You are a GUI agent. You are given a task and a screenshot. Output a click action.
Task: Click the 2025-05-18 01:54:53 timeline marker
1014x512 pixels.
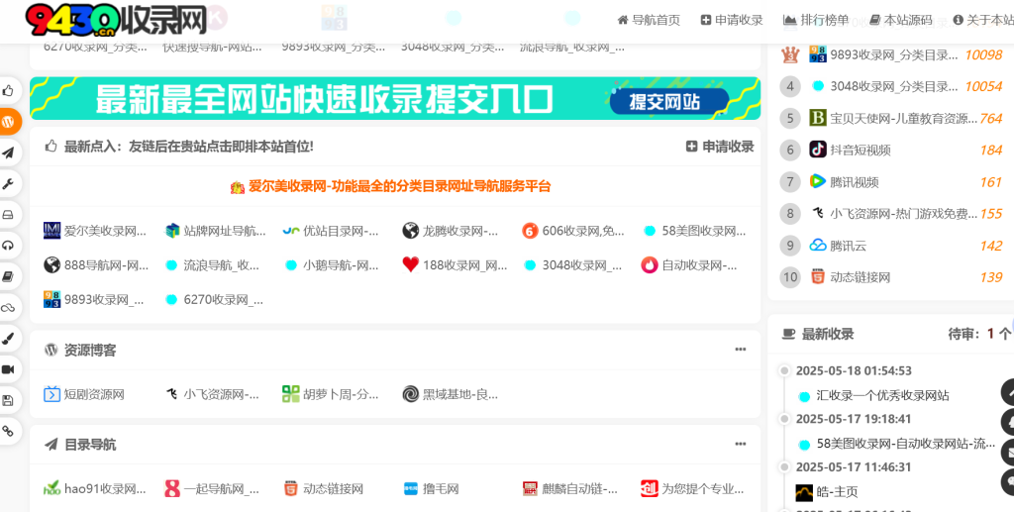pos(785,371)
